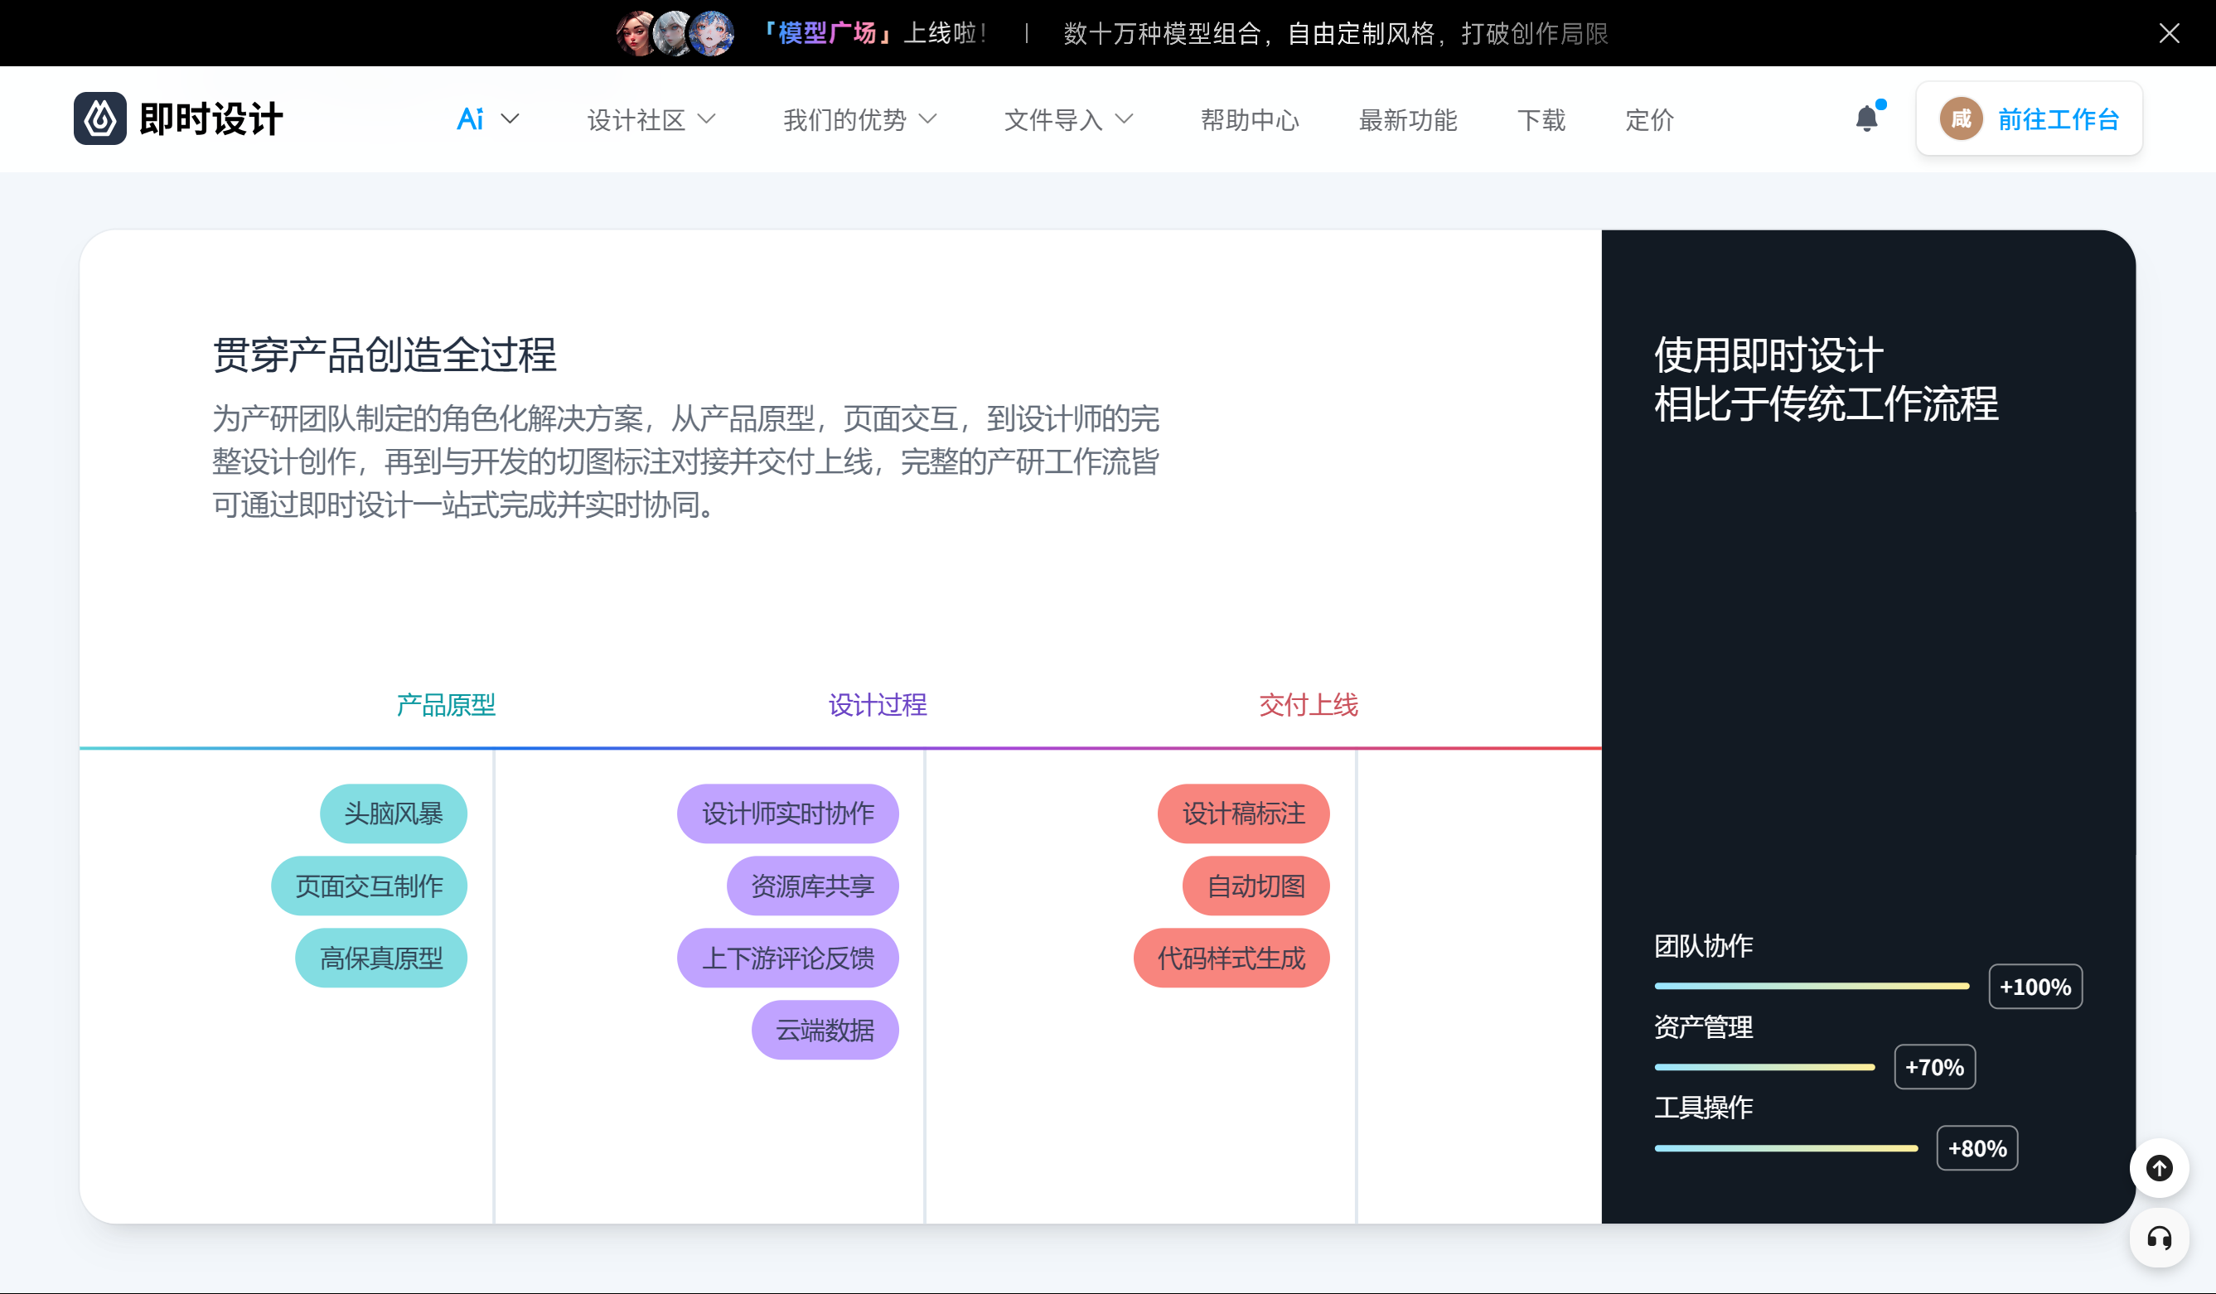Click the user avatar circle

click(1961, 118)
